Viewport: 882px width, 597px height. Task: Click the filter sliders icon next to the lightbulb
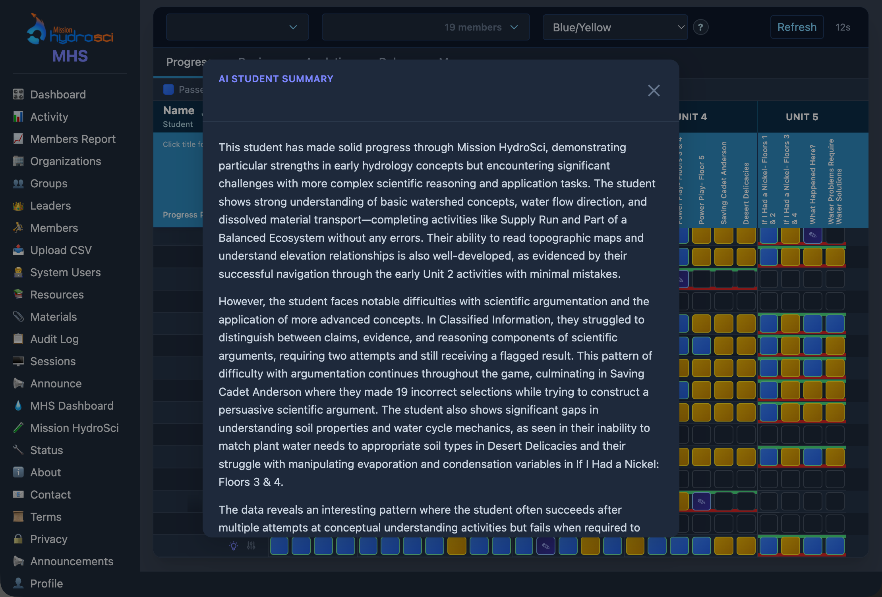[251, 546]
